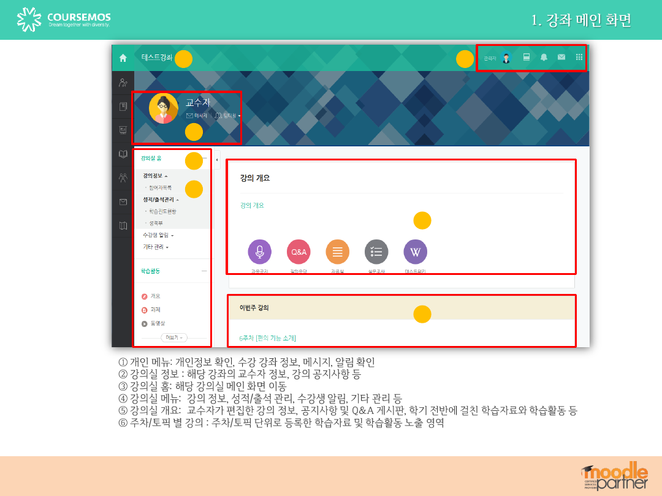Open notifications bell icon

[544, 58]
